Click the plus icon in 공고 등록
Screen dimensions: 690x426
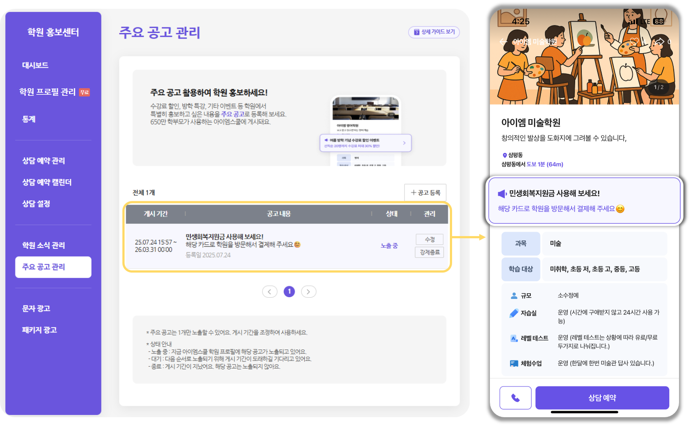click(413, 193)
